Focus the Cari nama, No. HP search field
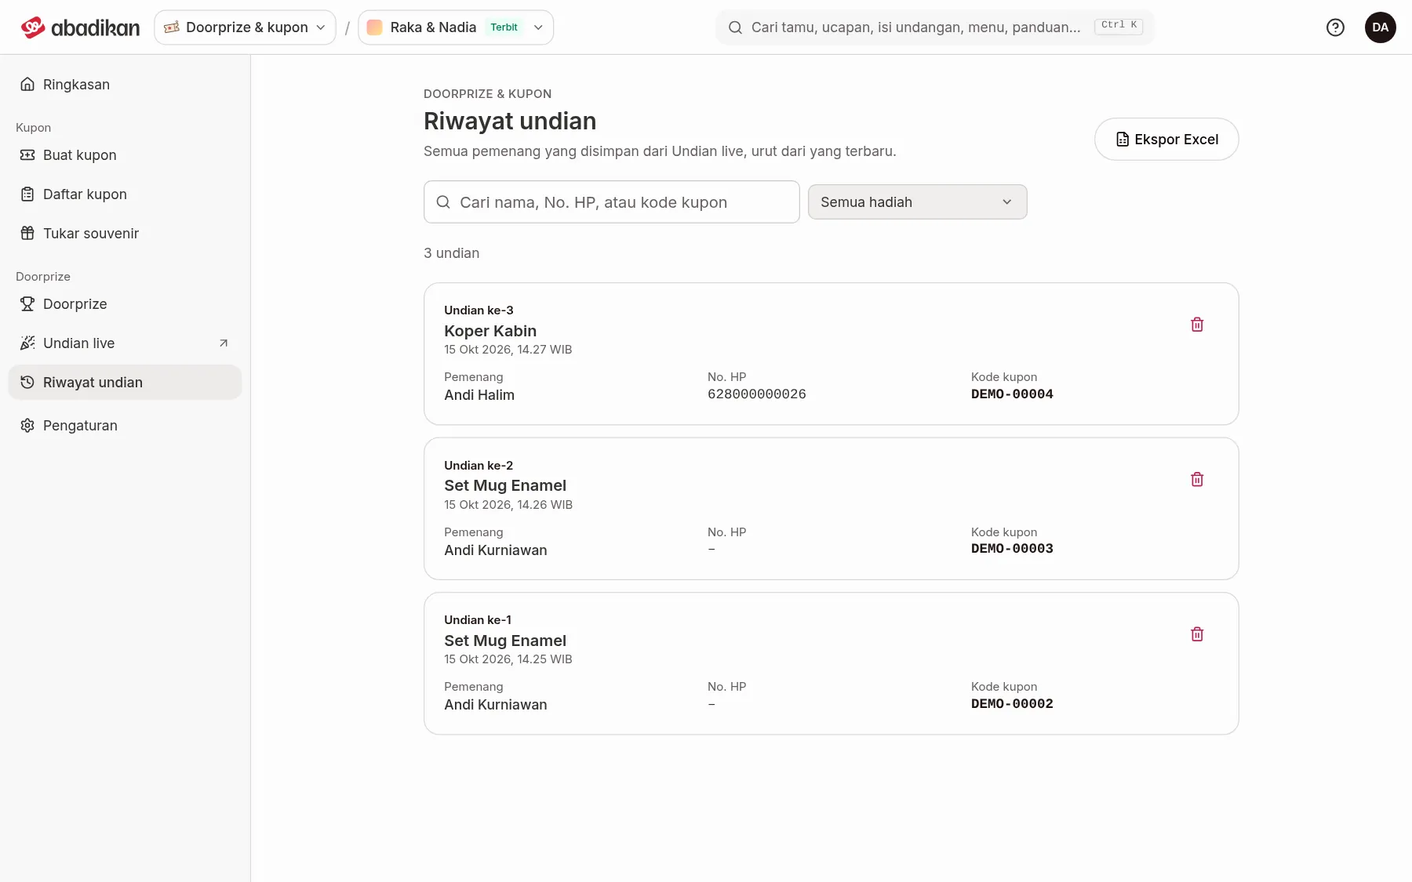 (611, 202)
